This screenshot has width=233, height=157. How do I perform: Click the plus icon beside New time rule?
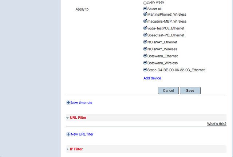[68, 103]
